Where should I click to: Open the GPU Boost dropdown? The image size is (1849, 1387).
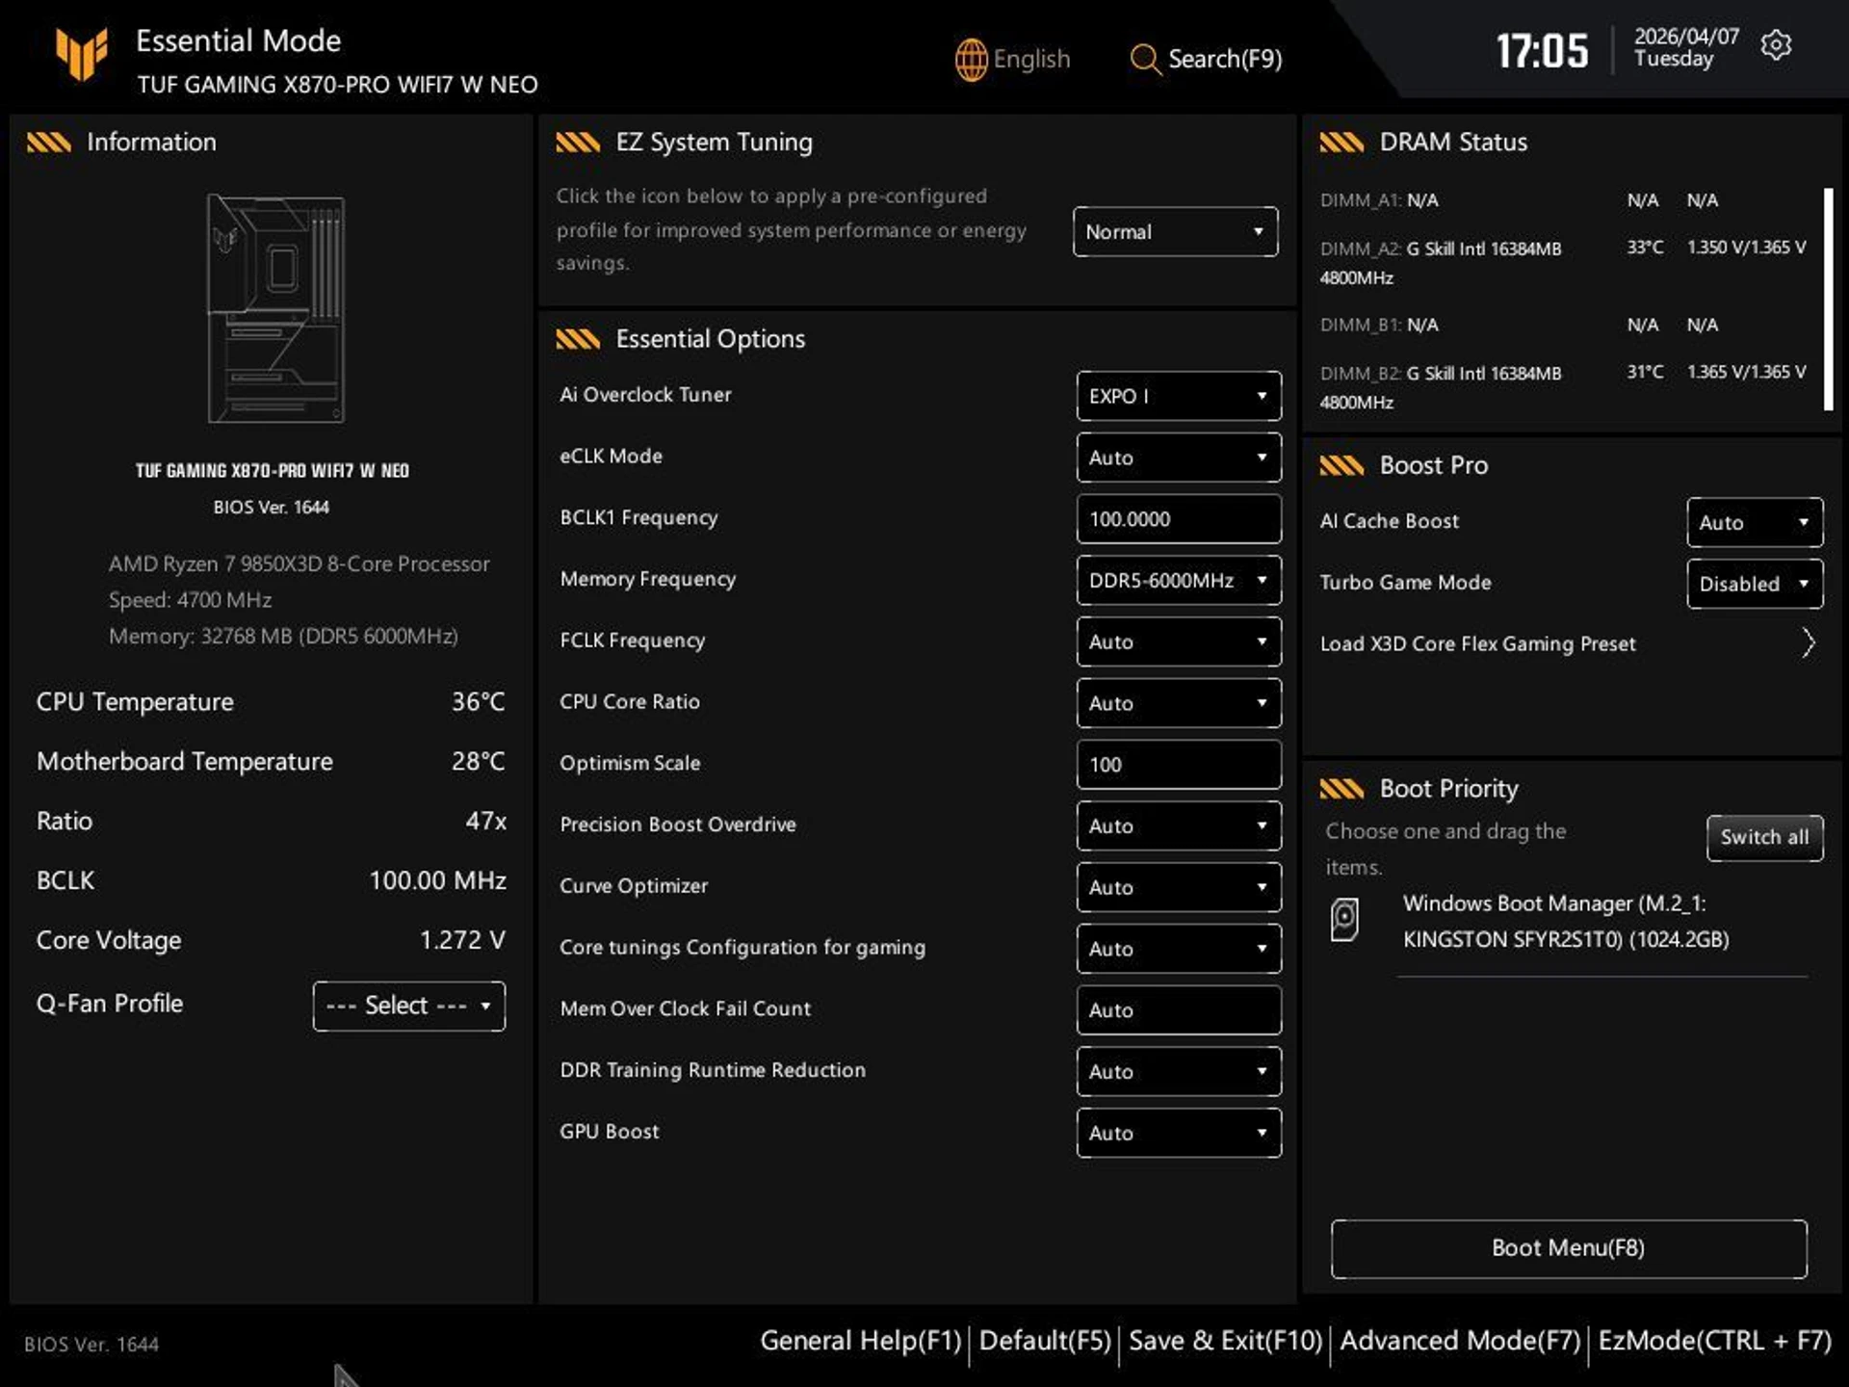click(x=1179, y=1133)
